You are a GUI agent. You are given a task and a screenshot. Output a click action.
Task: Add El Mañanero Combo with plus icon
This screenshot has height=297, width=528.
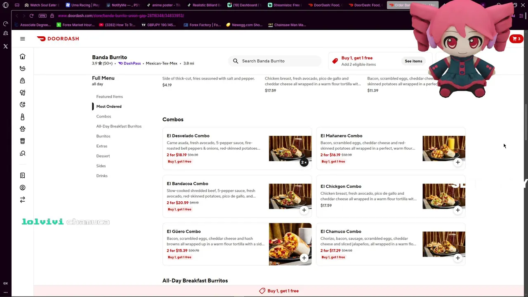tap(457, 163)
